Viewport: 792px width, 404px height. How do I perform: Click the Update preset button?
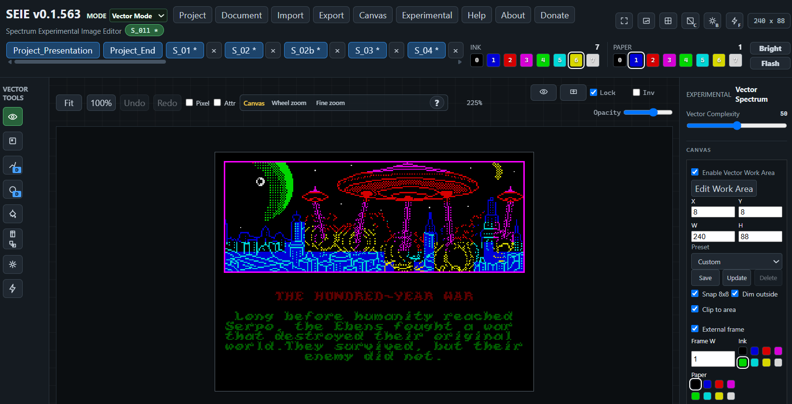pos(737,278)
